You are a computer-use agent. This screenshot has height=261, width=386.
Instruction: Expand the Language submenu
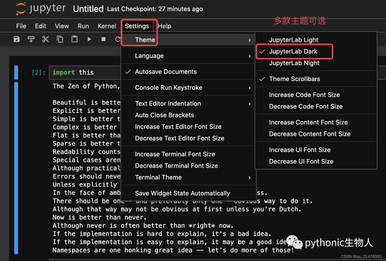coord(188,56)
